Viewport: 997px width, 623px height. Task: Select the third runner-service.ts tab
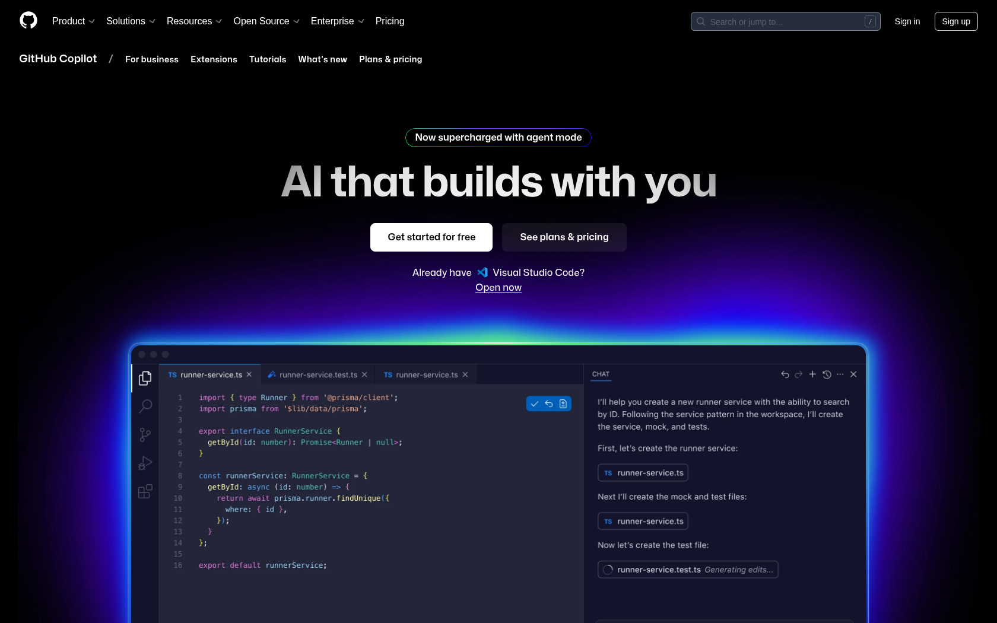click(426, 375)
